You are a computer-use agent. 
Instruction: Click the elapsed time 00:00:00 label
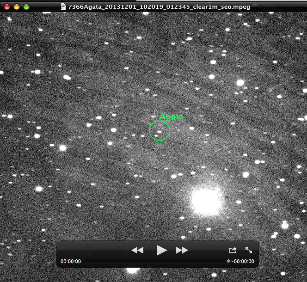pos(71,261)
